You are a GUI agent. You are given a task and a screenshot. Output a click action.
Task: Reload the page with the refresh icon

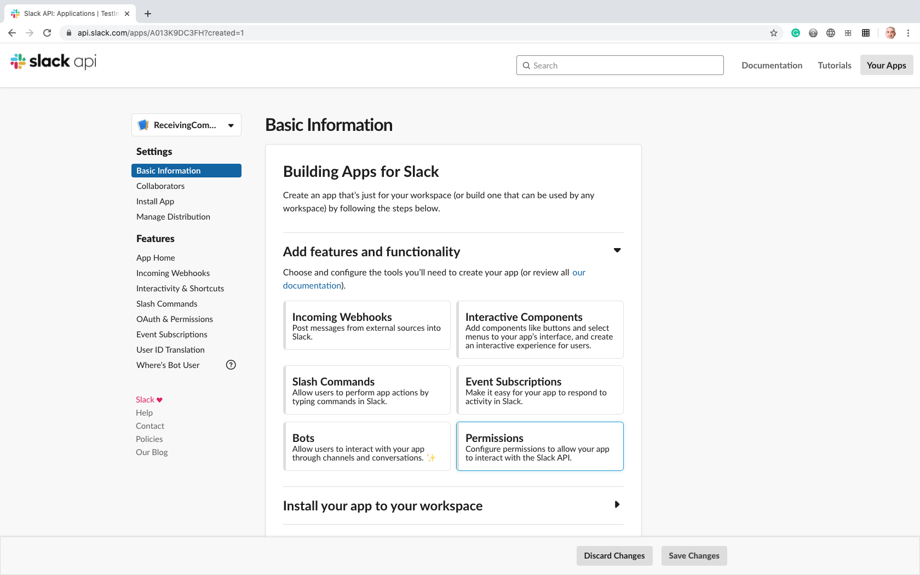tap(47, 33)
